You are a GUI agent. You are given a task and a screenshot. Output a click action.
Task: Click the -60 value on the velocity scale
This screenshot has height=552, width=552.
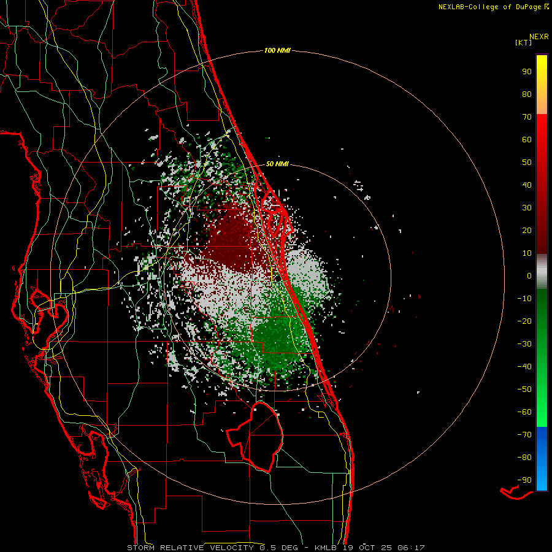click(524, 412)
